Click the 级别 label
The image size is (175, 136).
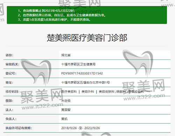[x=9, y=101]
